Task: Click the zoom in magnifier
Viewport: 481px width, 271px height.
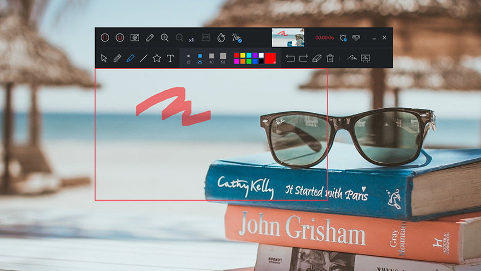Action: pos(165,37)
